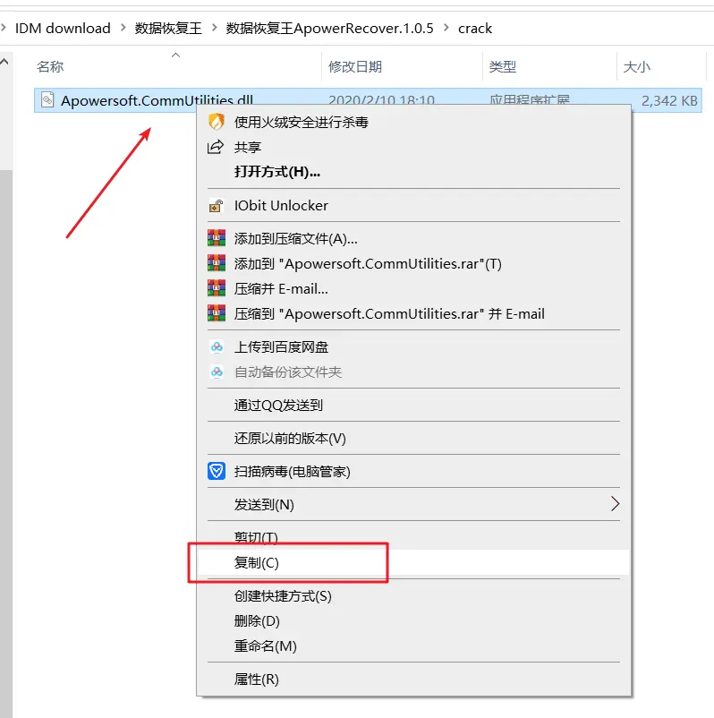Click the DLL file icon of Apowersoft.CommUtilities.dll

(x=47, y=100)
